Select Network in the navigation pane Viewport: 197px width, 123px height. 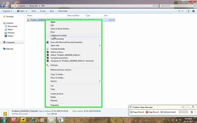[8, 49]
